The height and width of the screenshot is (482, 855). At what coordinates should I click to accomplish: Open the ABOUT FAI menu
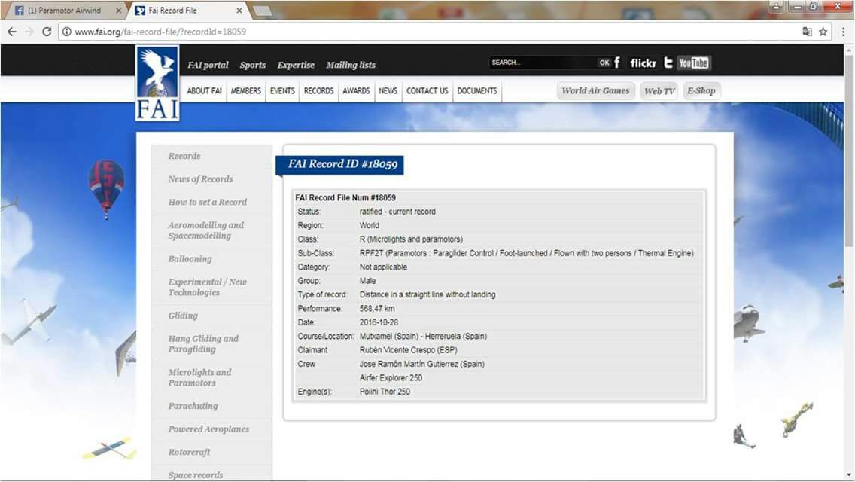[204, 91]
